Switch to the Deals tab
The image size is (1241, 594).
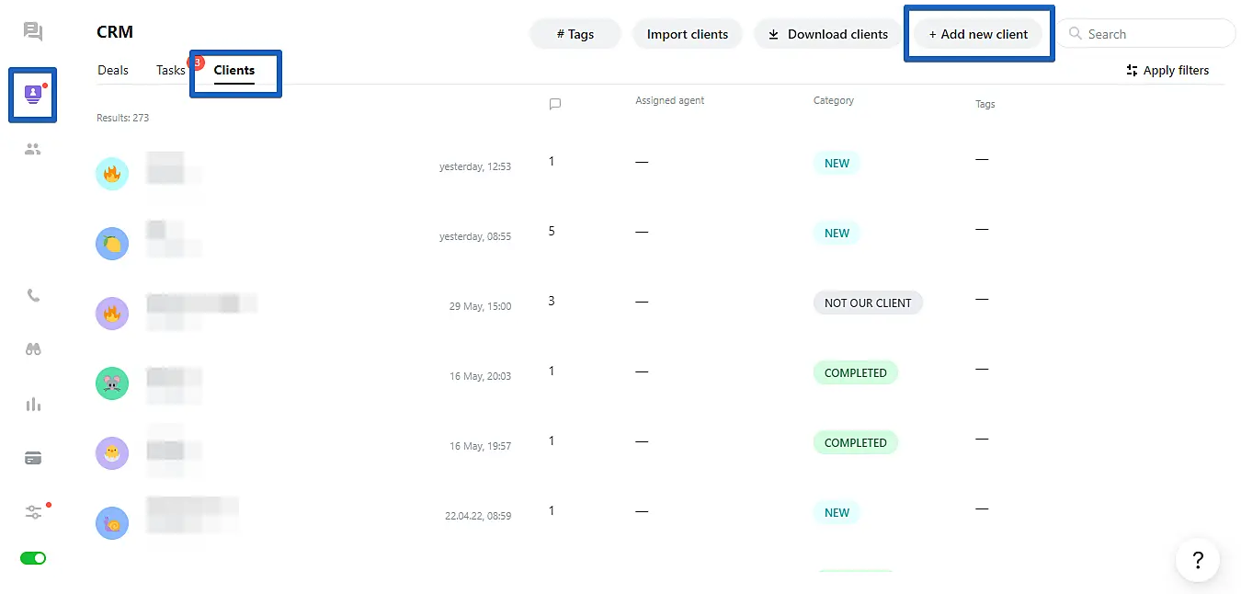click(x=113, y=70)
